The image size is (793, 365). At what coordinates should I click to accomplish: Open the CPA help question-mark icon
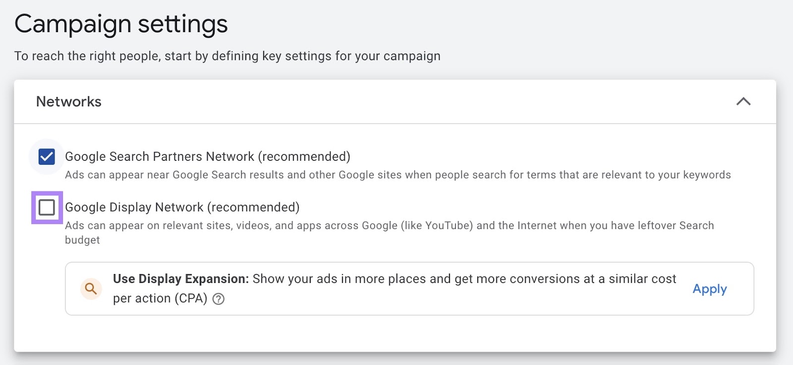point(219,299)
